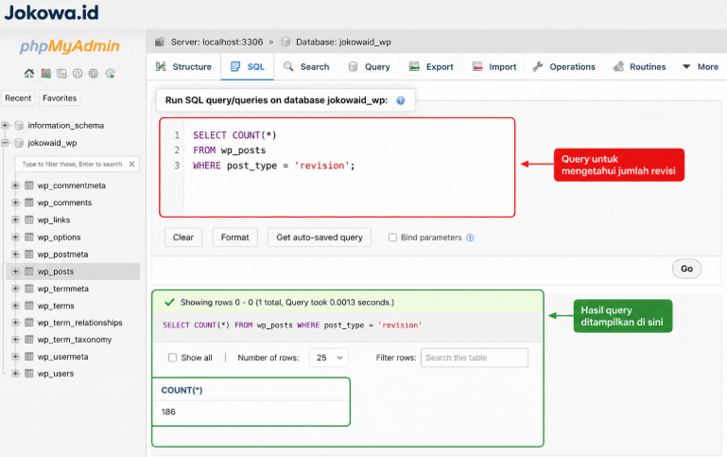The height and width of the screenshot is (457, 727).
Task: Expand the wp_links table node
Action: (x=15, y=220)
